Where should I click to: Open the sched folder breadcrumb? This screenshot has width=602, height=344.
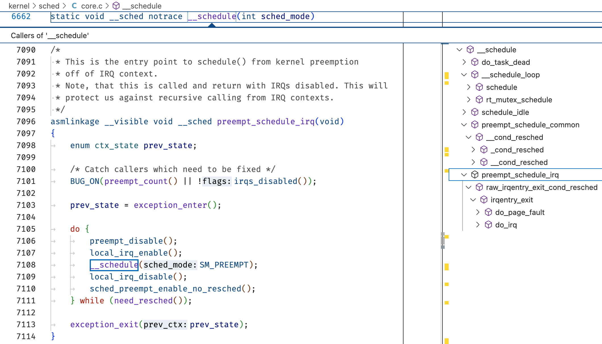(x=49, y=6)
